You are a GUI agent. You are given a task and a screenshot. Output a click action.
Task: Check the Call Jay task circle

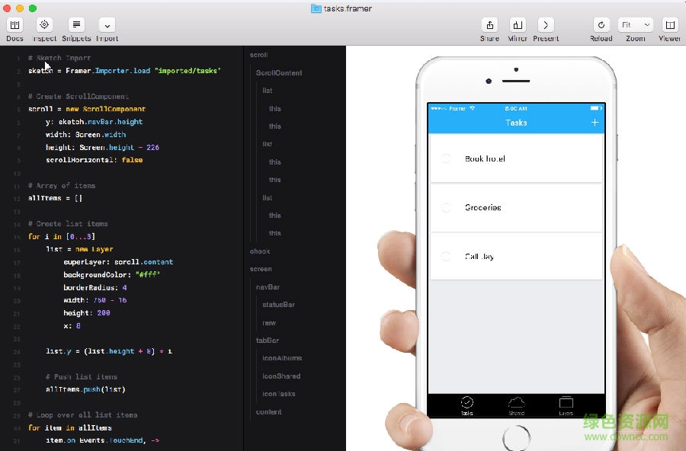coord(447,257)
